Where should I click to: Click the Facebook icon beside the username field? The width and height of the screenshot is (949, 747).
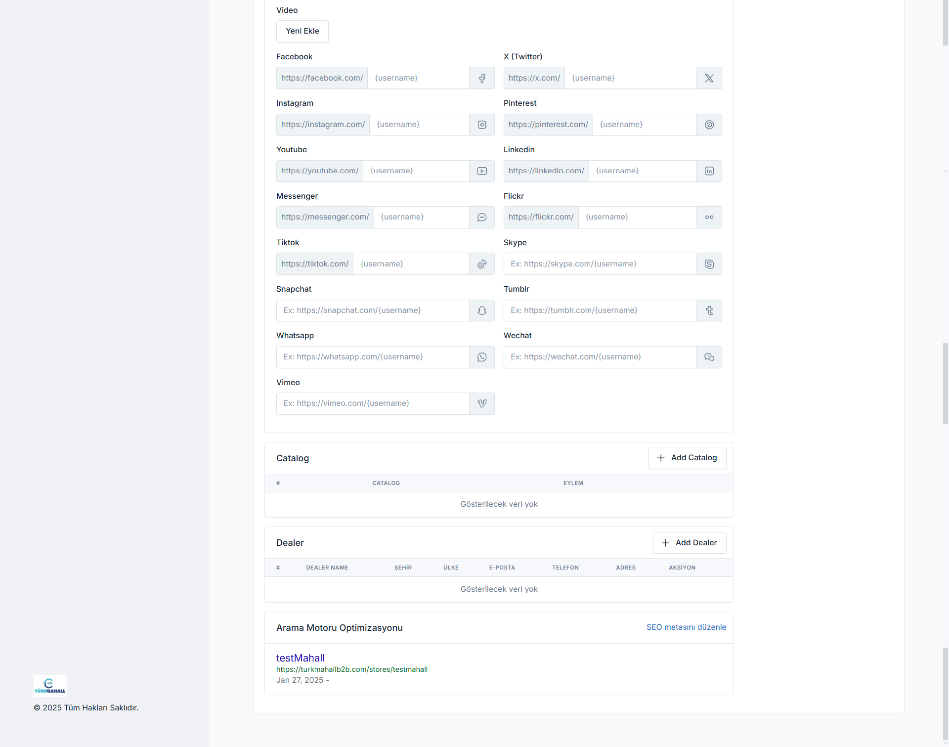pyautogui.click(x=482, y=78)
